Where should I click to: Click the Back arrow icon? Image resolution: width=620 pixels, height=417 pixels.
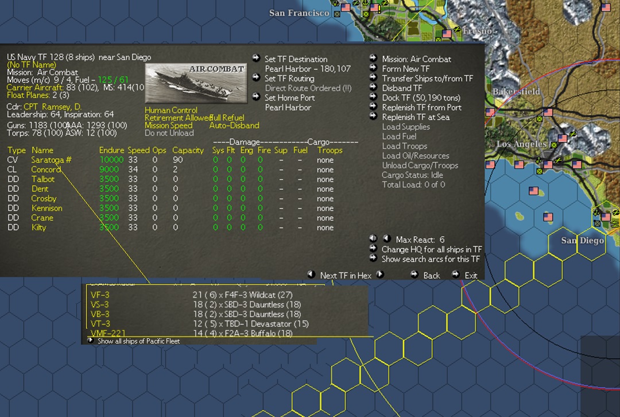click(x=414, y=274)
